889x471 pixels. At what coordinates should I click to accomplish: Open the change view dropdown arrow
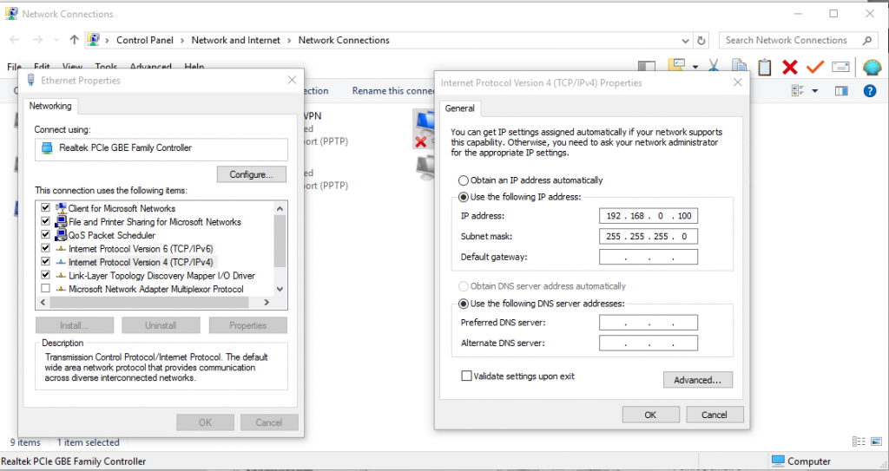click(814, 91)
